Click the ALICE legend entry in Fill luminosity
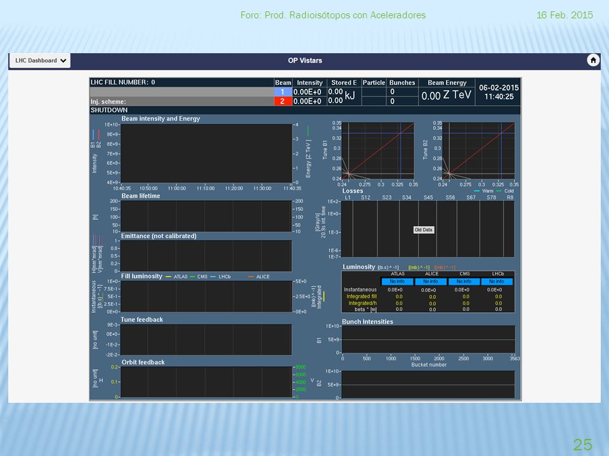The height and width of the screenshot is (456, 609). click(259, 277)
